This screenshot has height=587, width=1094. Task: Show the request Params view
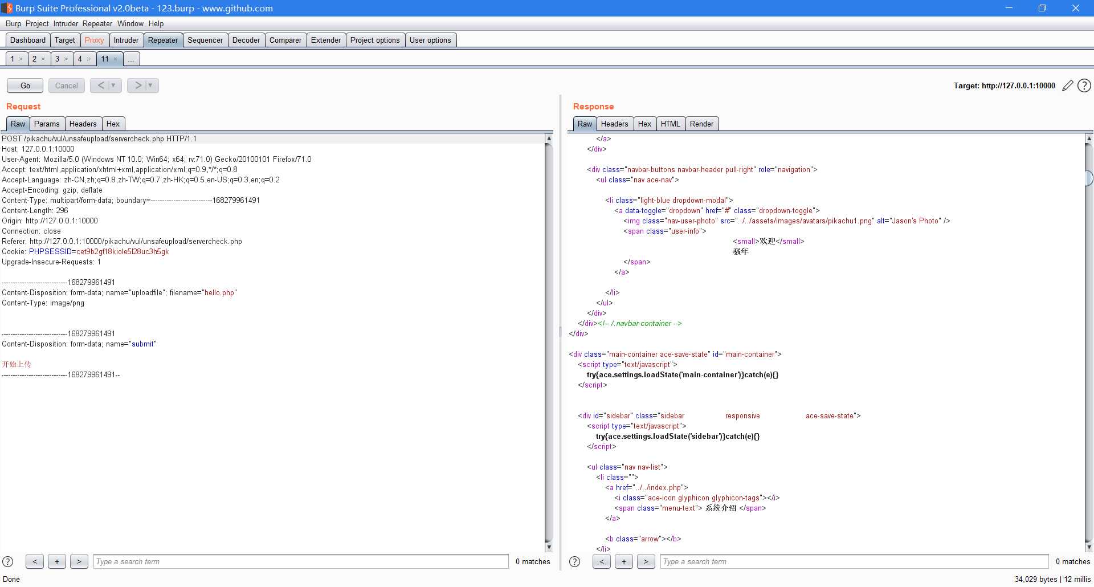pos(47,124)
